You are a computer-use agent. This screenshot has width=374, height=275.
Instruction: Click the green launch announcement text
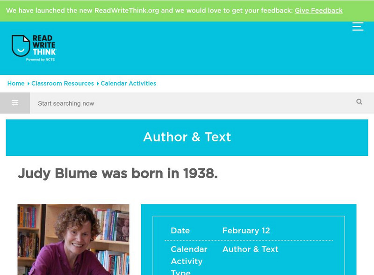pos(150,10)
